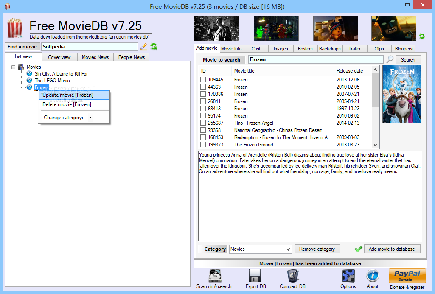Screen dimensions: 435x294
Task: Click the LEGO Wyldstyle backdrop thumbnail
Action: [336, 28]
